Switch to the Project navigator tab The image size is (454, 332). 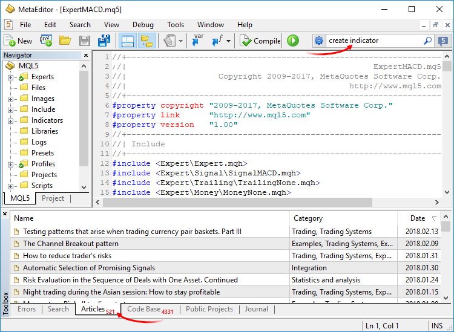[53, 198]
